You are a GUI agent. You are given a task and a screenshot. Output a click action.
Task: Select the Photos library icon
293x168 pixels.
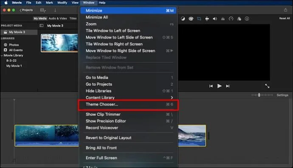[x=6, y=45]
